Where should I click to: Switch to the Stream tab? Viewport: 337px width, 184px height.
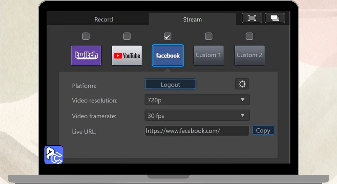pos(192,19)
